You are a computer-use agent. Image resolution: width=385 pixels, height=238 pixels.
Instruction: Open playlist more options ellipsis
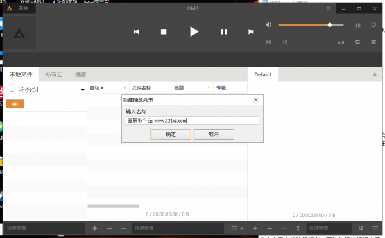(x=284, y=228)
